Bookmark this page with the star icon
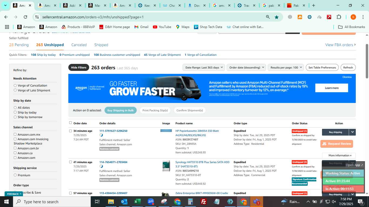This screenshot has width=369, height=207. 277,17
